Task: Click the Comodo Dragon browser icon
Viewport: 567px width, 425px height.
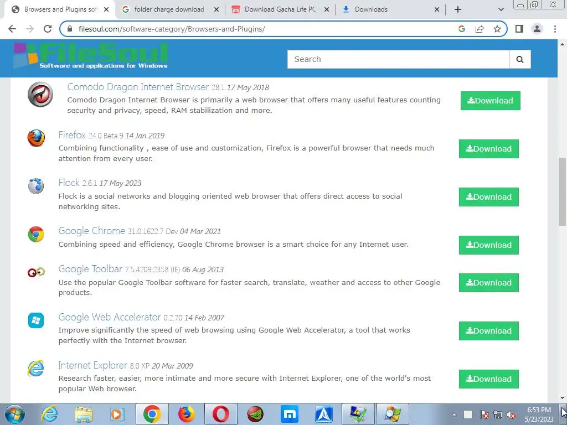Action: [40, 94]
